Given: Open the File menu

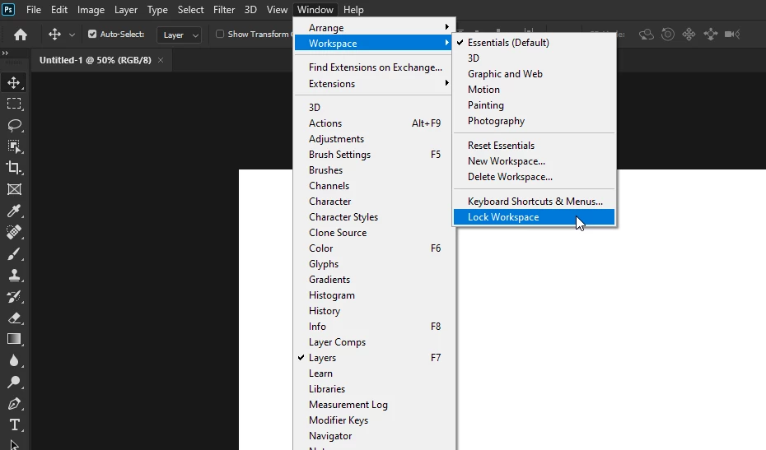Looking at the screenshot, I should (x=34, y=10).
